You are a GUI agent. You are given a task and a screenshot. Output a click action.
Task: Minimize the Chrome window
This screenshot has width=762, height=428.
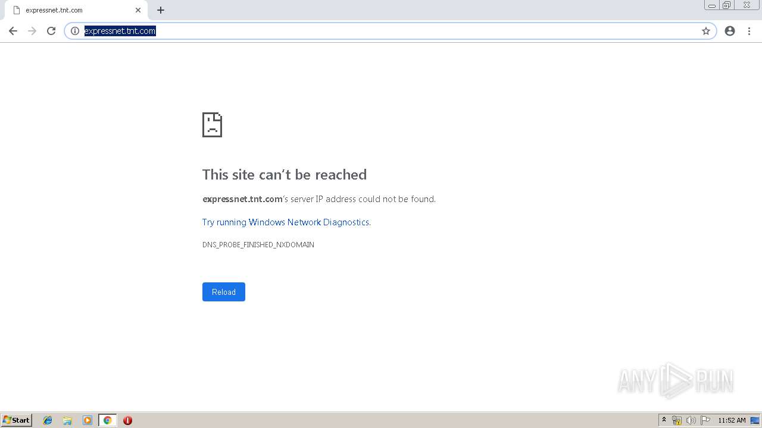click(x=712, y=5)
